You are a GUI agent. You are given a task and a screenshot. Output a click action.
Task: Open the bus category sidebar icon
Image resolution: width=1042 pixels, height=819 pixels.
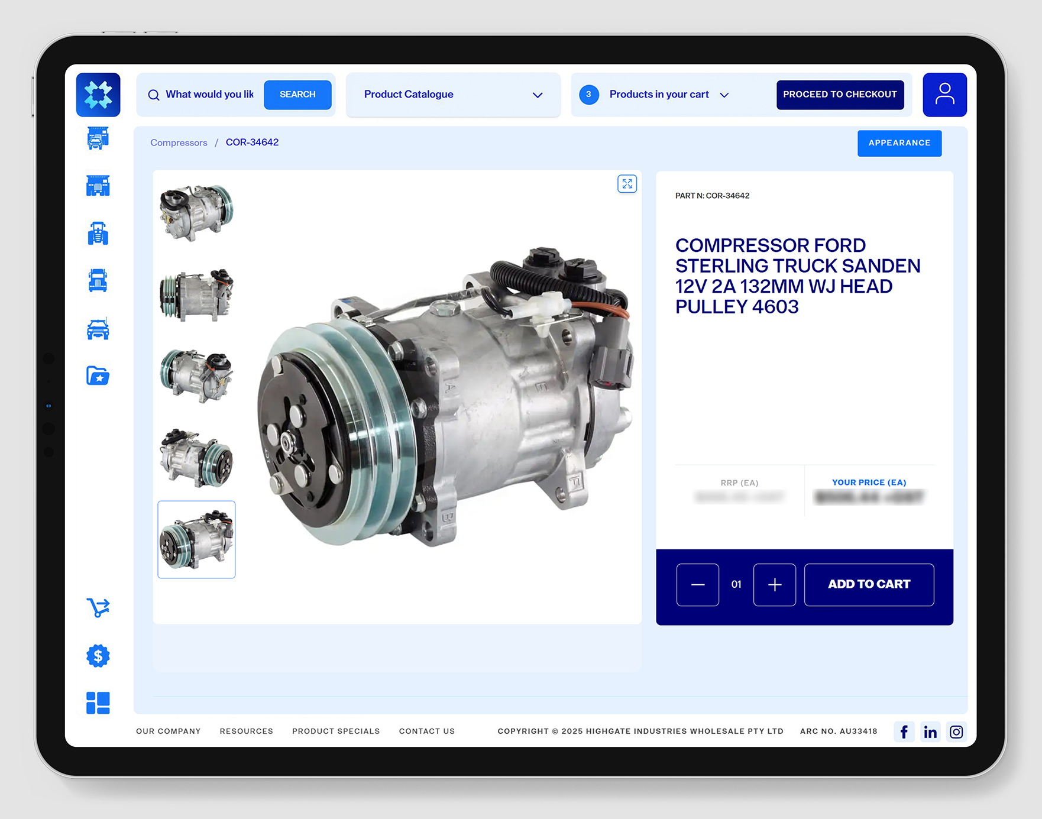(x=98, y=186)
